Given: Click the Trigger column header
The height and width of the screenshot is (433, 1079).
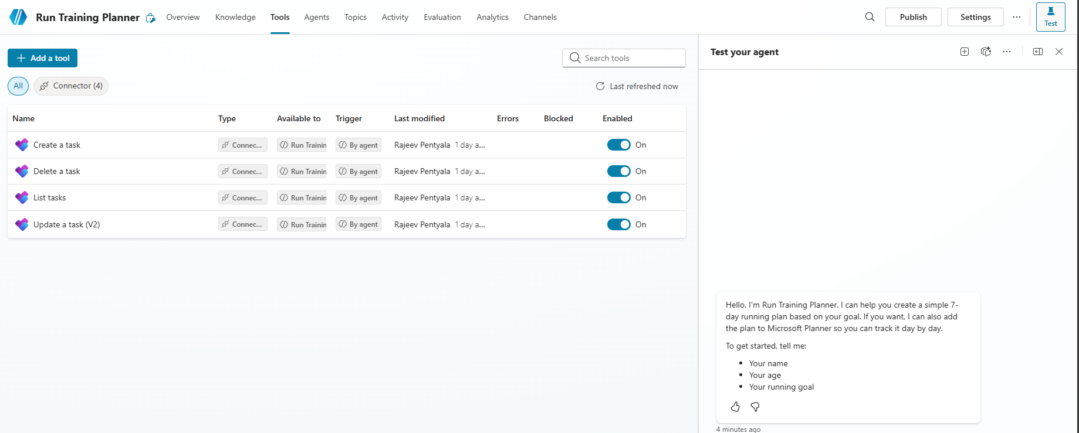Looking at the screenshot, I should (x=349, y=118).
